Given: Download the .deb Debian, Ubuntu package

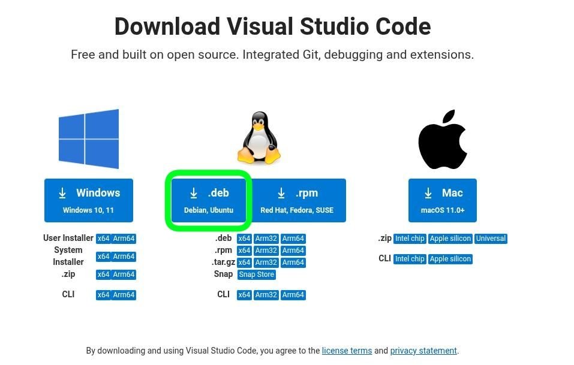Looking at the screenshot, I should (209, 200).
